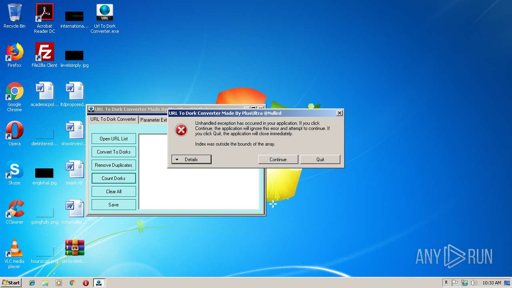Select the internationa... file icon
This screenshot has height=288, width=512.
point(74,19)
